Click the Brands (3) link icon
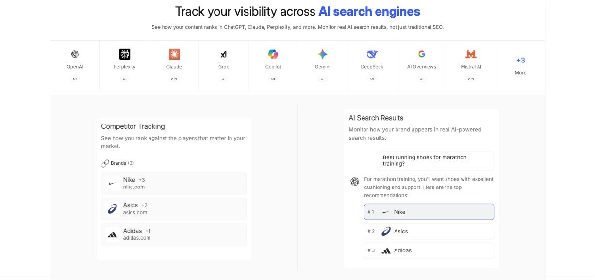The image size is (595, 280). pos(105,163)
